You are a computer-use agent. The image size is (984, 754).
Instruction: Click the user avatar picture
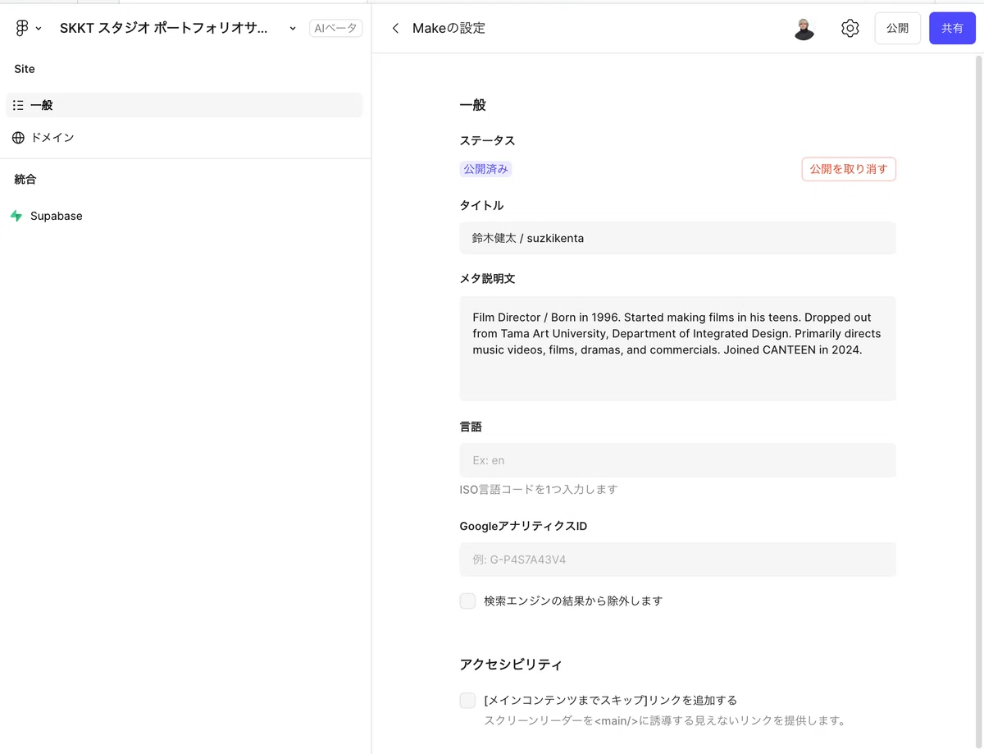click(x=804, y=29)
